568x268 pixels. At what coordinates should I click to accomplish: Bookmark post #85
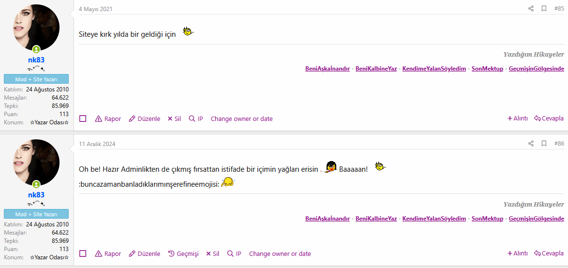[x=544, y=9]
